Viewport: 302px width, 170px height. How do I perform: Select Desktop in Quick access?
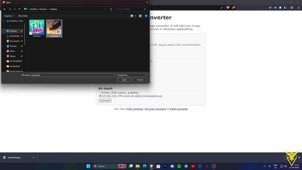tap(13, 31)
